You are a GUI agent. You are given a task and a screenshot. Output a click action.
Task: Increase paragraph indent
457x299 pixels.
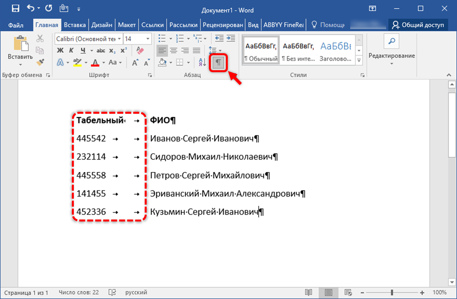click(x=230, y=38)
